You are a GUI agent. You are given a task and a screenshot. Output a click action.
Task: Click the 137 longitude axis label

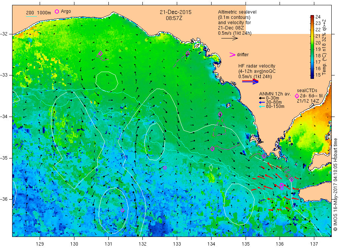pos(314,244)
